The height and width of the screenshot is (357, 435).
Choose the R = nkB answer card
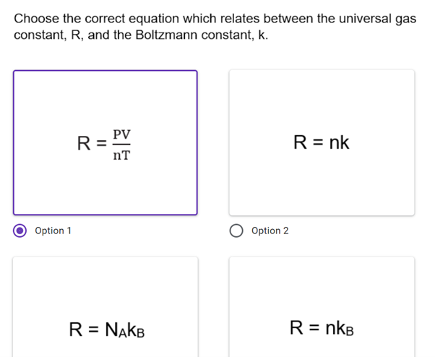pos(322,307)
